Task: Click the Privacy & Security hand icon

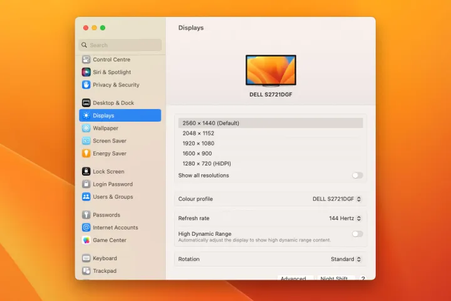Action: coord(86,85)
